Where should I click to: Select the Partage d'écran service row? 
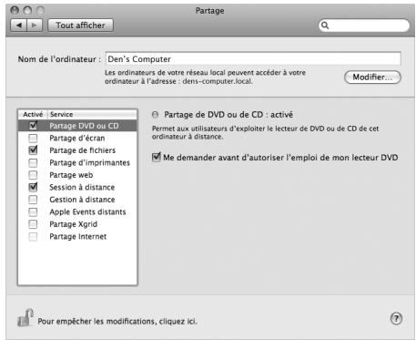click(77, 139)
